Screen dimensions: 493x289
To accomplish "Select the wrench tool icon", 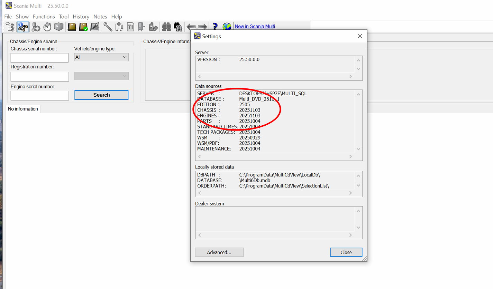I will 108,26.
